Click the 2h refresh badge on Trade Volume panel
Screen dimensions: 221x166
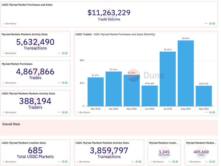(212, 24)
